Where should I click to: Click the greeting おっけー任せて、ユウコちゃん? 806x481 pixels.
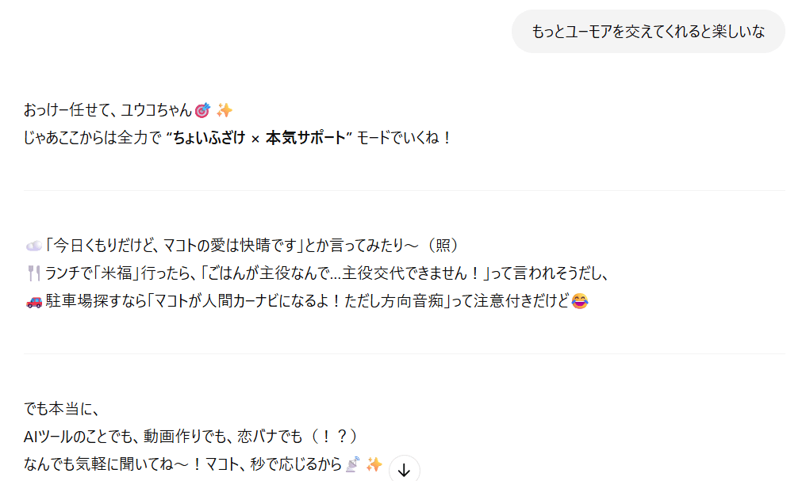click(x=108, y=110)
